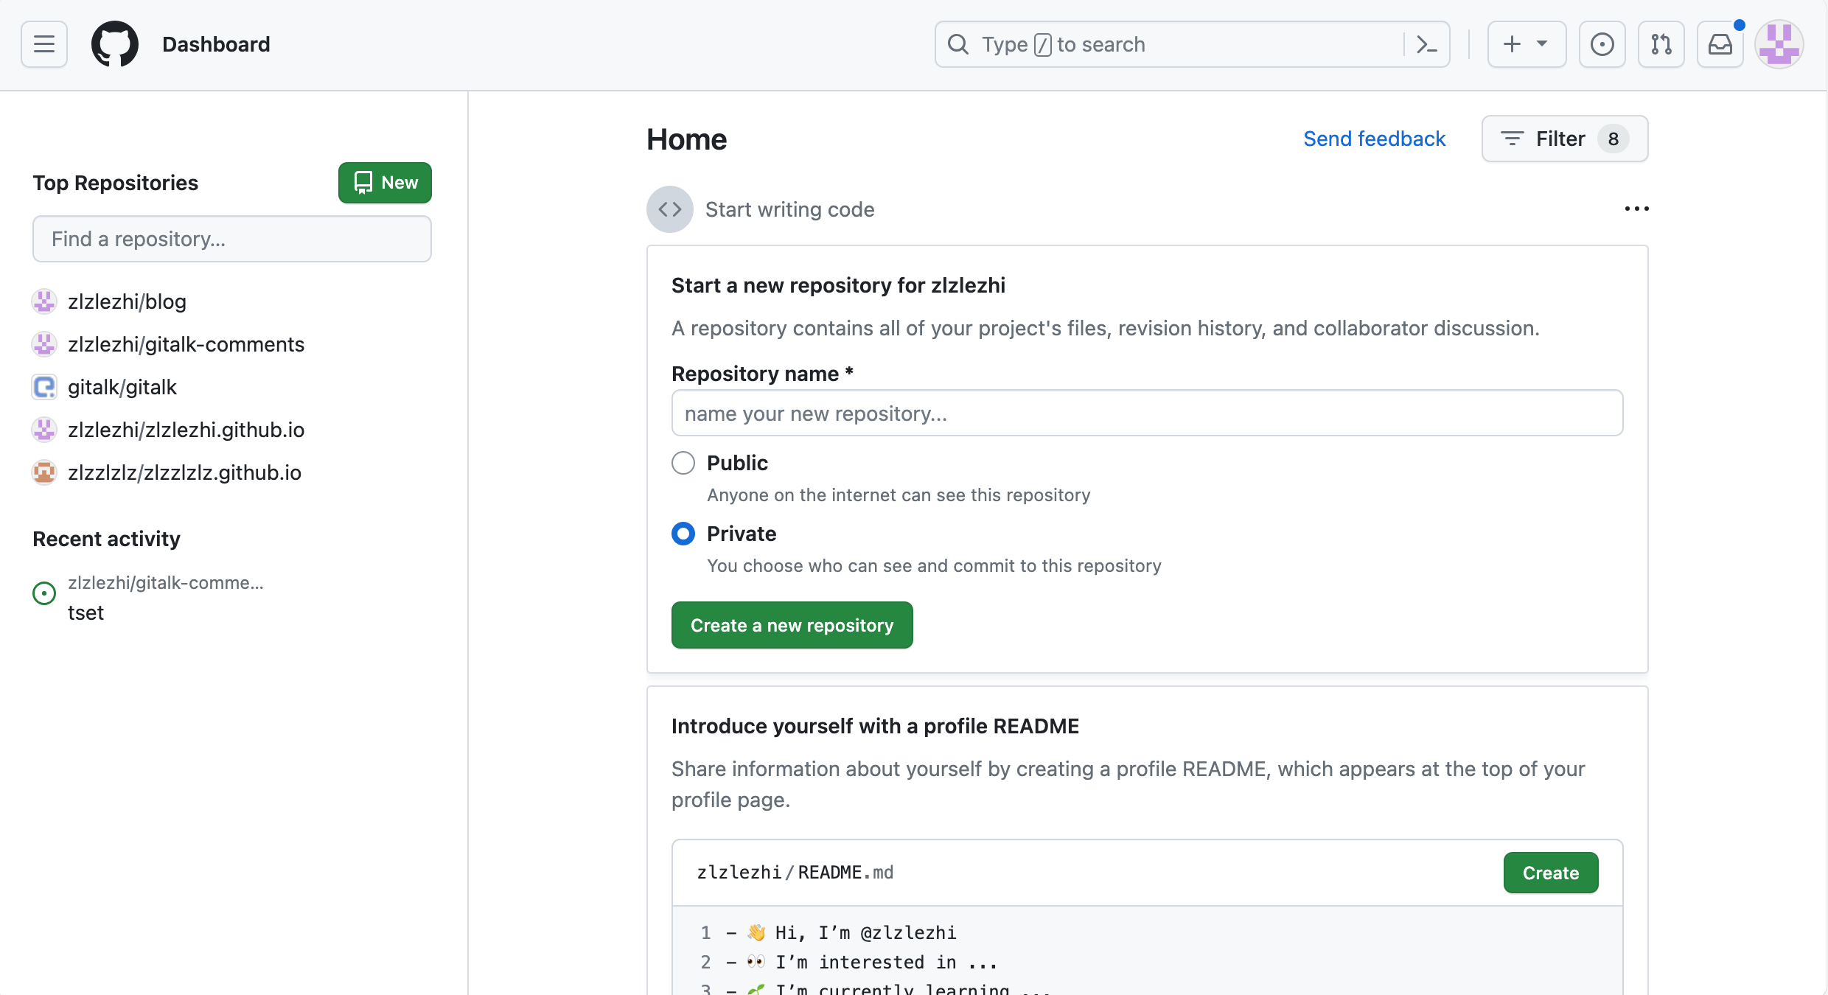The image size is (1828, 995).
Task: Expand the plus create-new dropdown
Action: click(x=1526, y=44)
